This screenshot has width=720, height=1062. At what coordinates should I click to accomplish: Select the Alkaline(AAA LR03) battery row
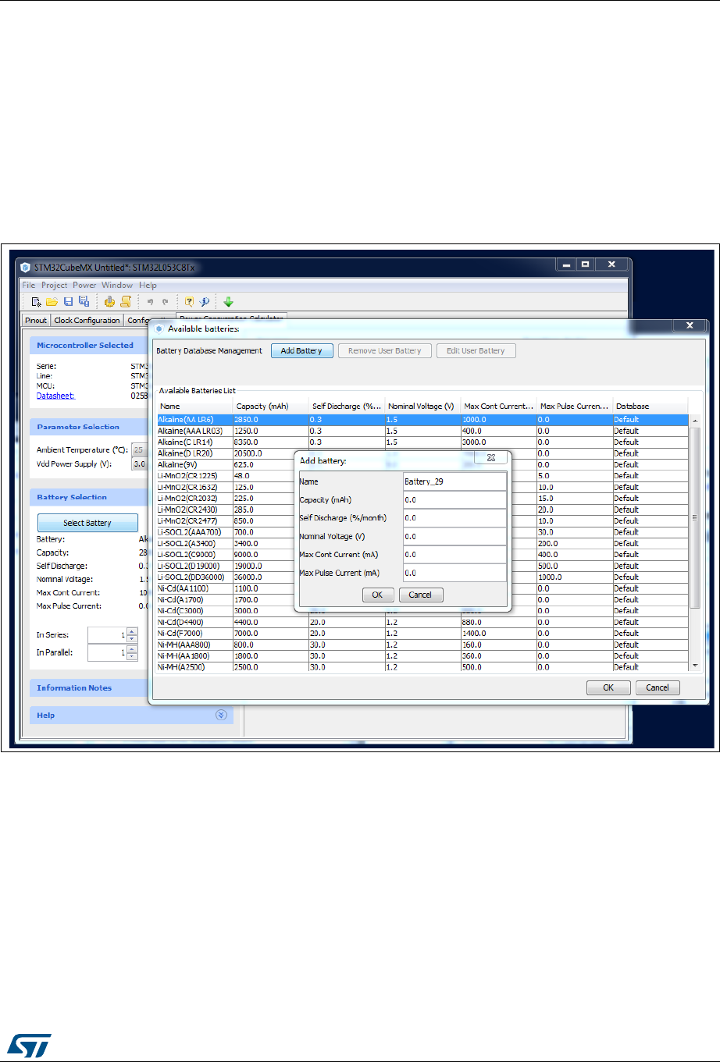point(422,431)
